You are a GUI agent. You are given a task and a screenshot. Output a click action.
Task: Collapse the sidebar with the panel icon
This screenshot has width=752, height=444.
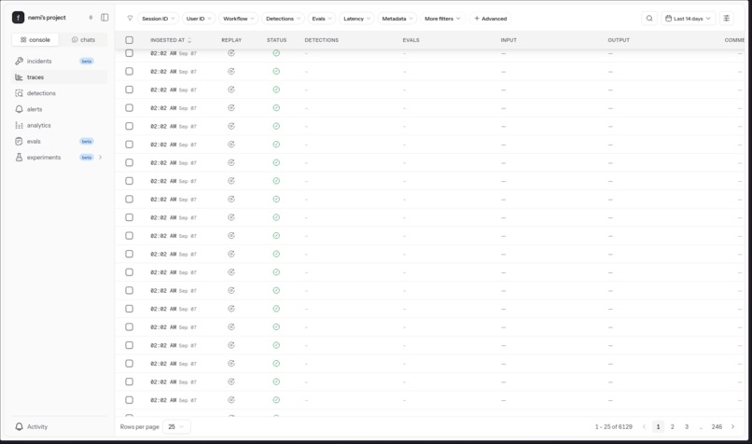coord(104,18)
